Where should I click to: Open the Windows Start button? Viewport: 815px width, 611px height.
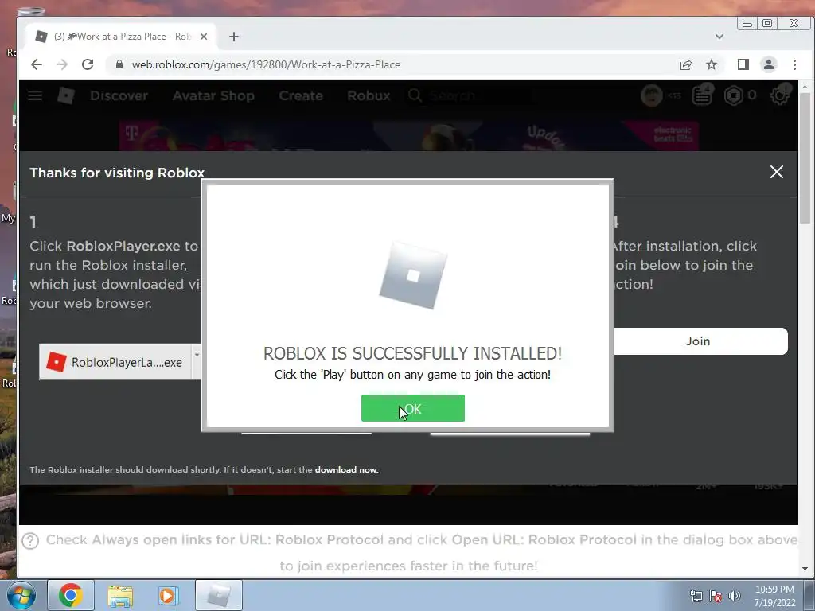click(x=21, y=595)
